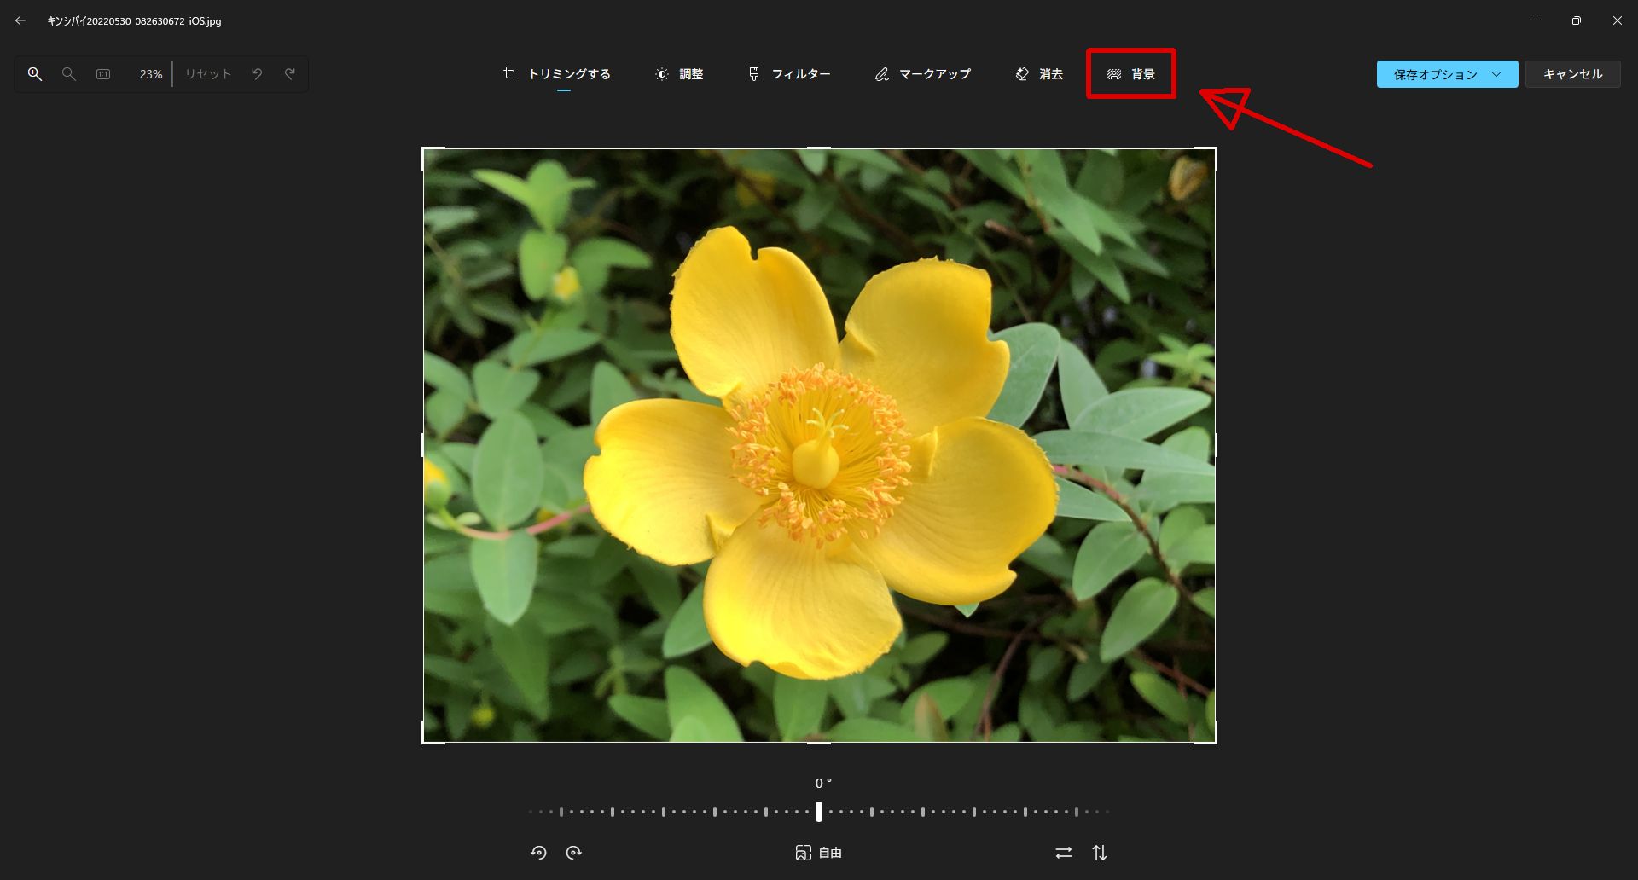Image resolution: width=1638 pixels, height=880 pixels.
Task: Open the 自由 aspect ratio selector
Action: 819,853
